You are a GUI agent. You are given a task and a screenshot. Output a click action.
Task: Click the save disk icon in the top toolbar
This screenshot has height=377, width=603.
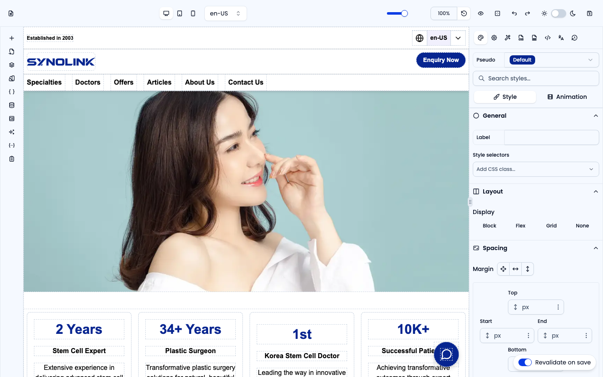coord(590,13)
